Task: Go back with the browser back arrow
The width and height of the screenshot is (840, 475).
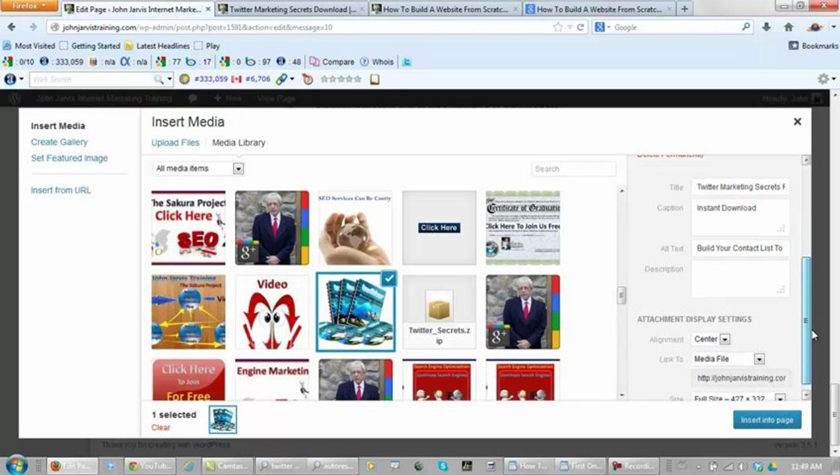Action: pos(11,27)
